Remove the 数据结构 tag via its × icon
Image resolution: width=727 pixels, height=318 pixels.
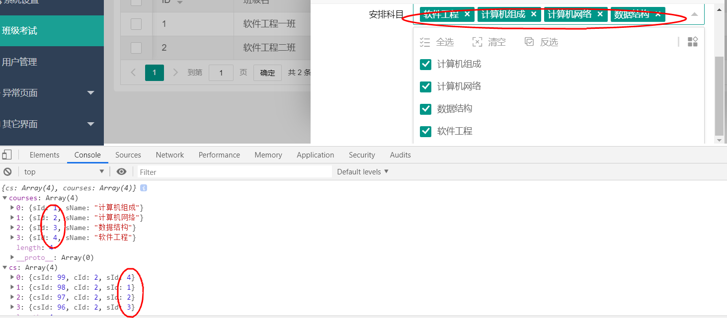point(657,14)
